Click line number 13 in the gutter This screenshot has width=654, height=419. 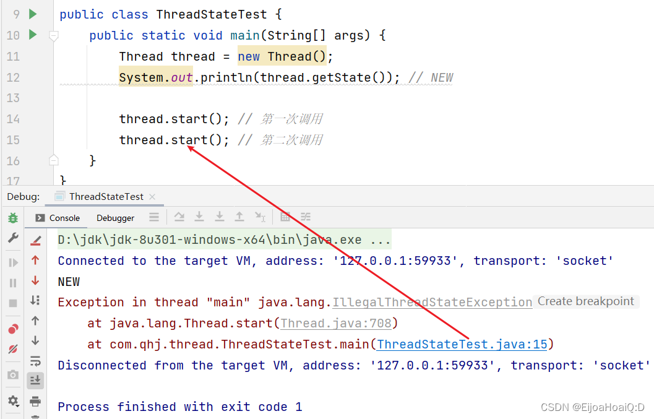tap(13, 98)
